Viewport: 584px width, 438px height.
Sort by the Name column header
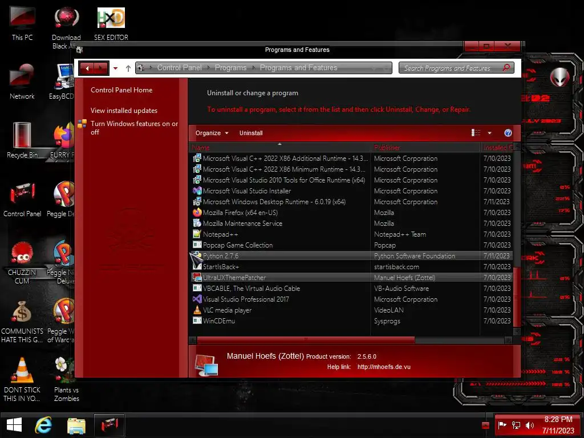point(280,148)
